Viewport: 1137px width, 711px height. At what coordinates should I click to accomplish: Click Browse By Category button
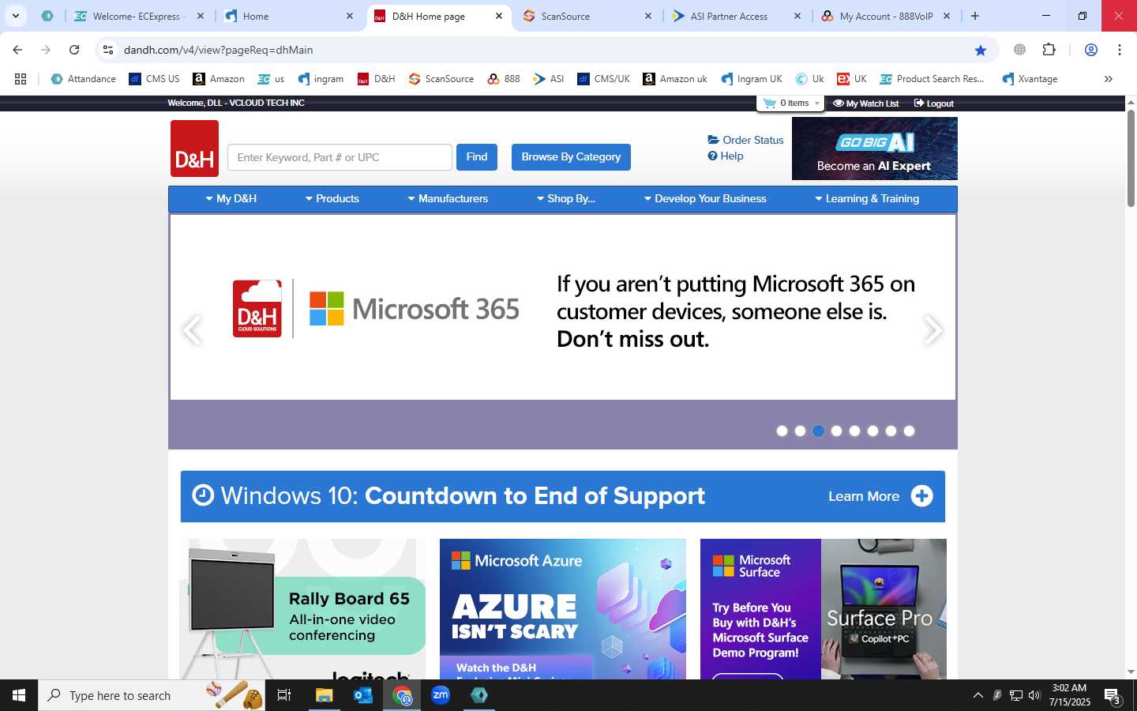pos(571,157)
